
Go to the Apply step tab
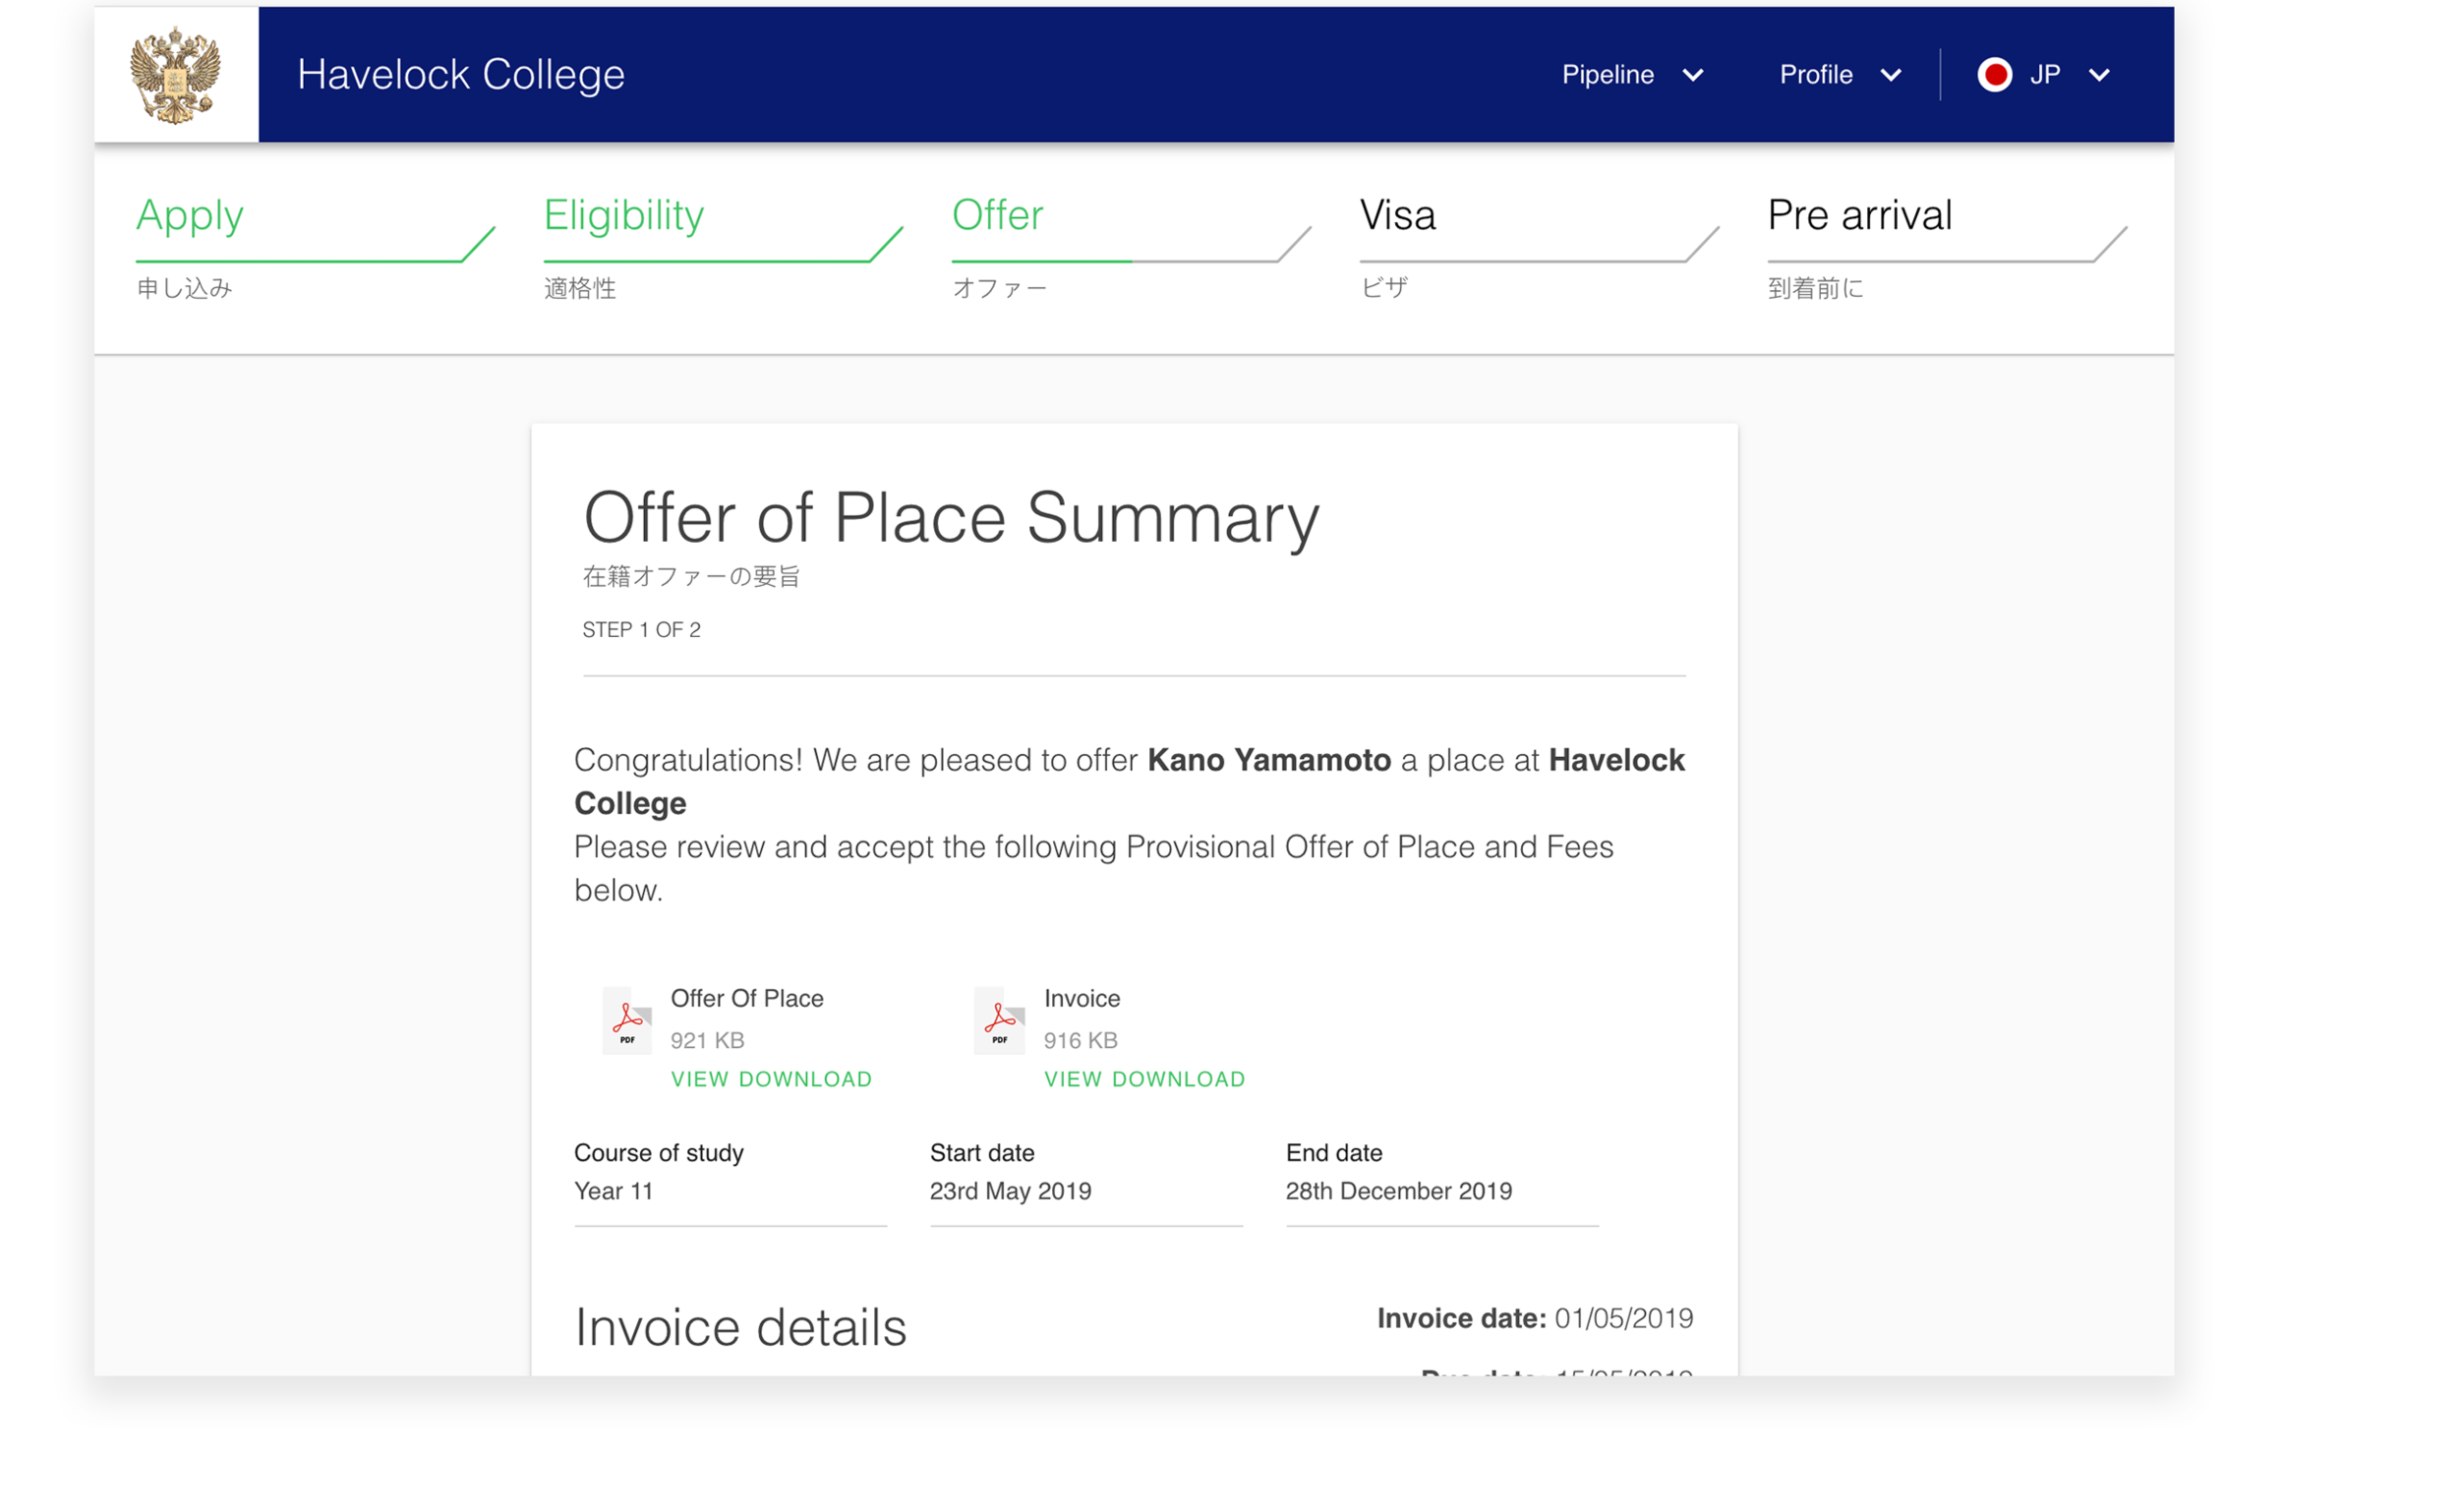(x=190, y=216)
